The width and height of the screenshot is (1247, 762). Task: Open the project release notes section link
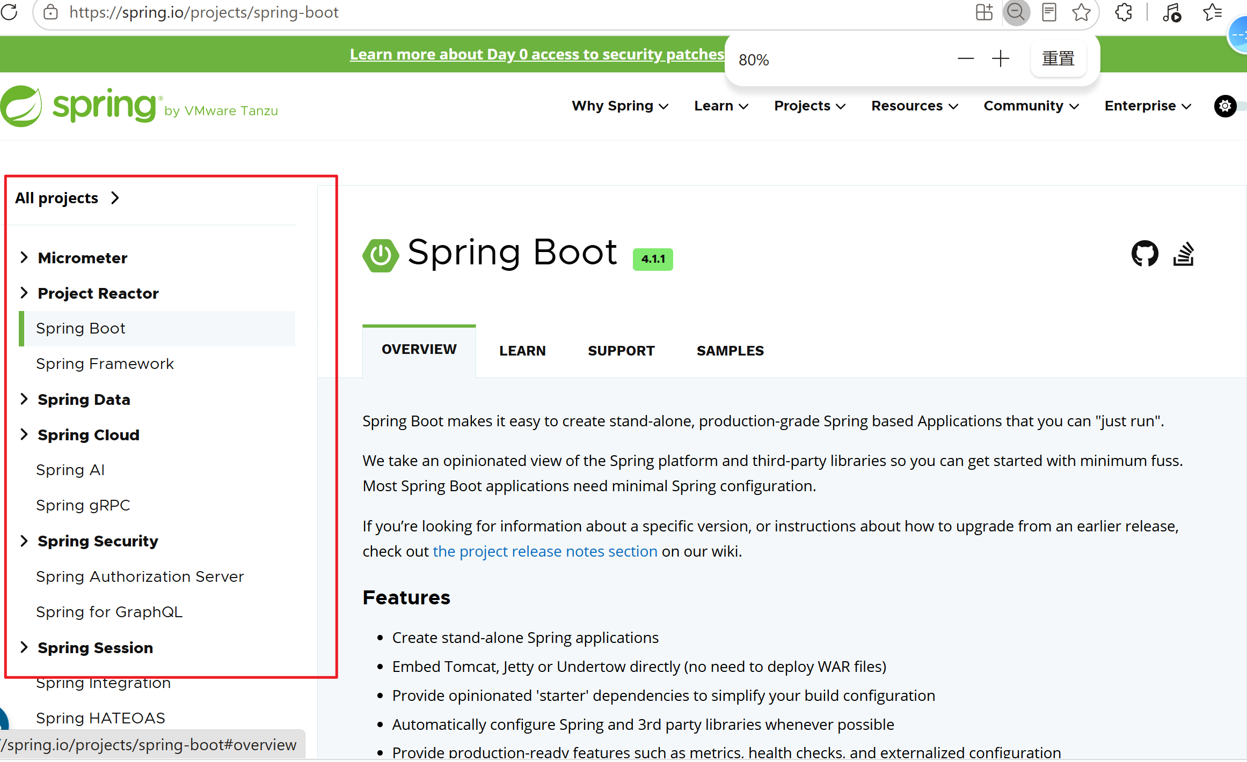(545, 551)
